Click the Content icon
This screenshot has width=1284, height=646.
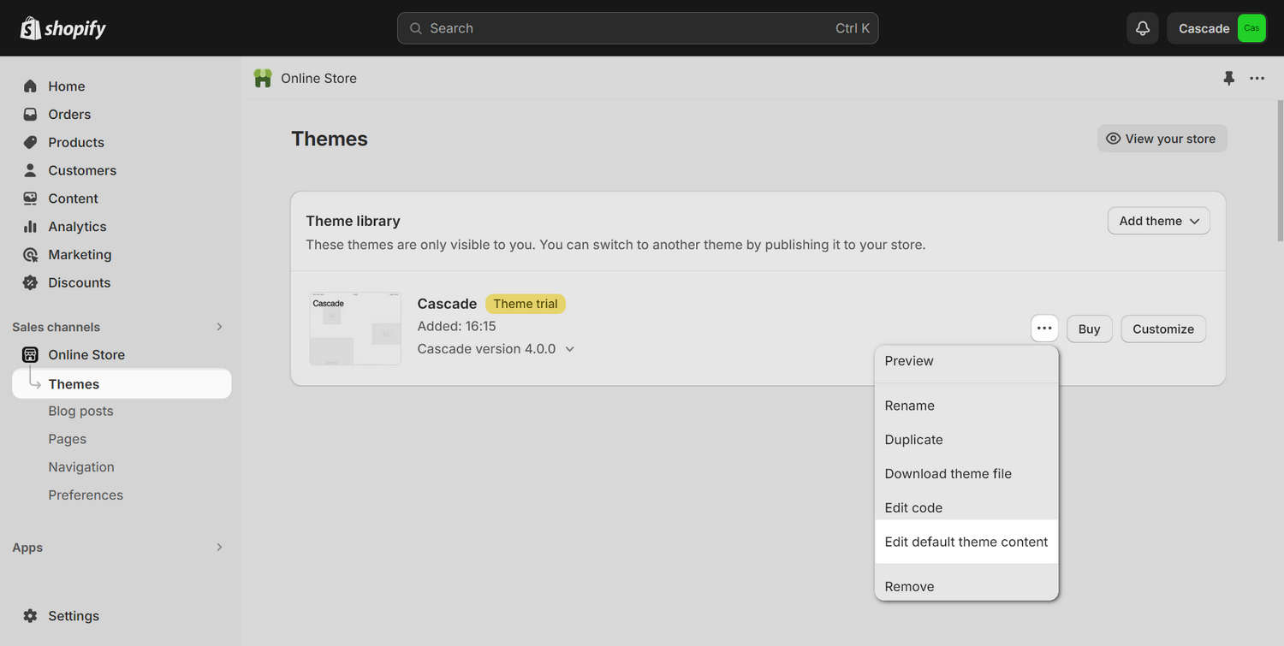click(x=30, y=199)
